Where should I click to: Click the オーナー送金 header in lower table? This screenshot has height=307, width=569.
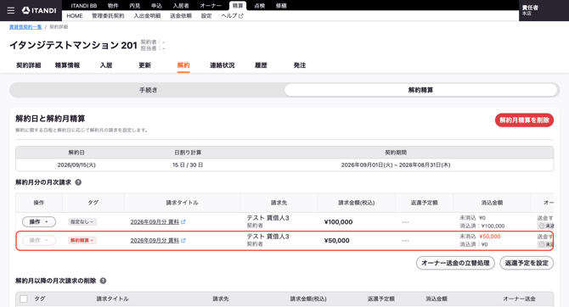pos(519,299)
